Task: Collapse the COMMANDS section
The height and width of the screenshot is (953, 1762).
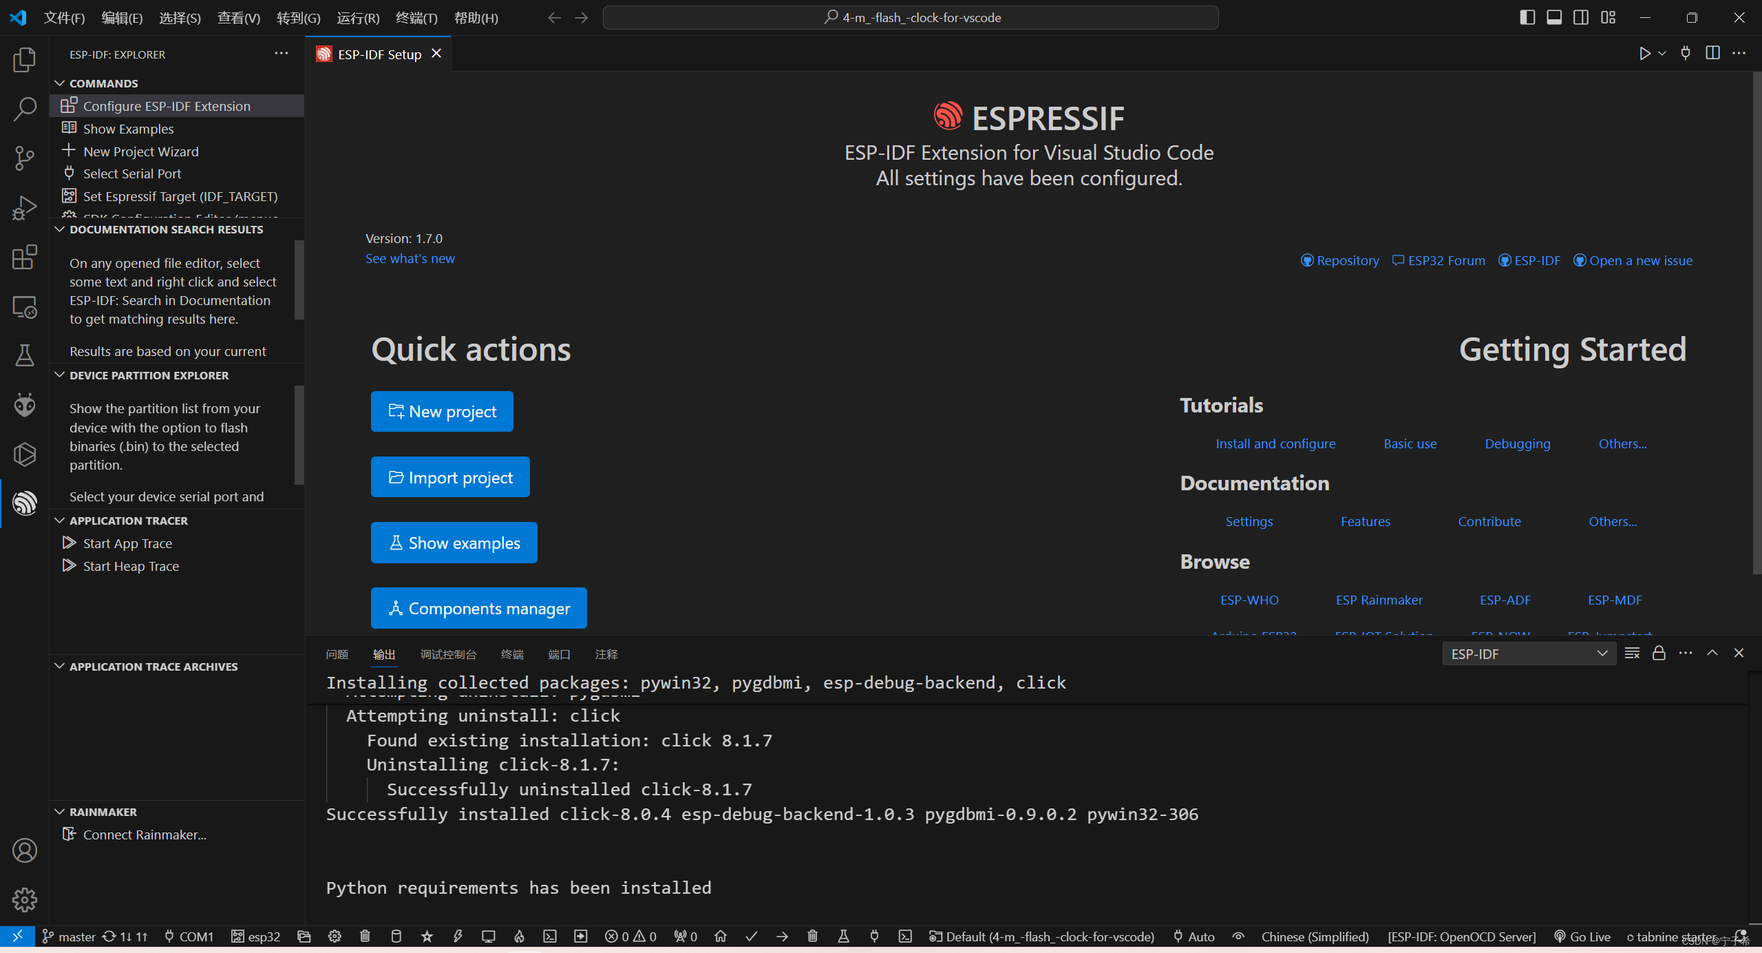Action: pyautogui.click(x=60, y=83)
